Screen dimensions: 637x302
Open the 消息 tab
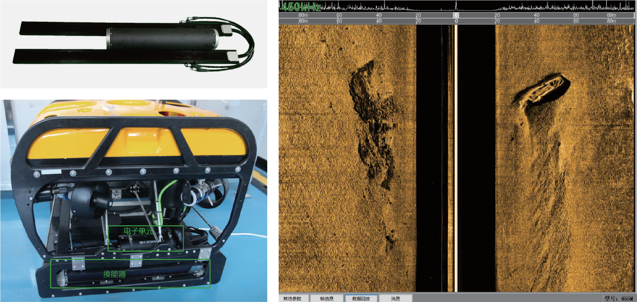click(x=395, y=298)
